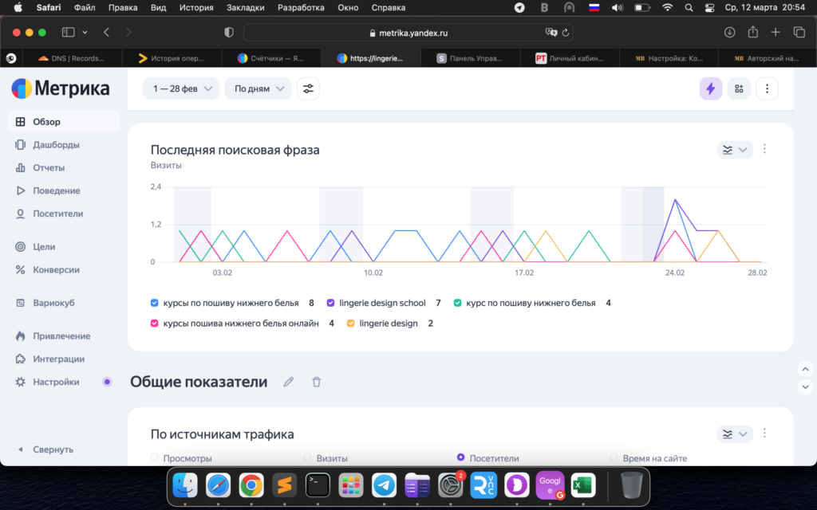Open a new Safari tab
Viewport: 817px width, 510px height.
tap(776, 32)
